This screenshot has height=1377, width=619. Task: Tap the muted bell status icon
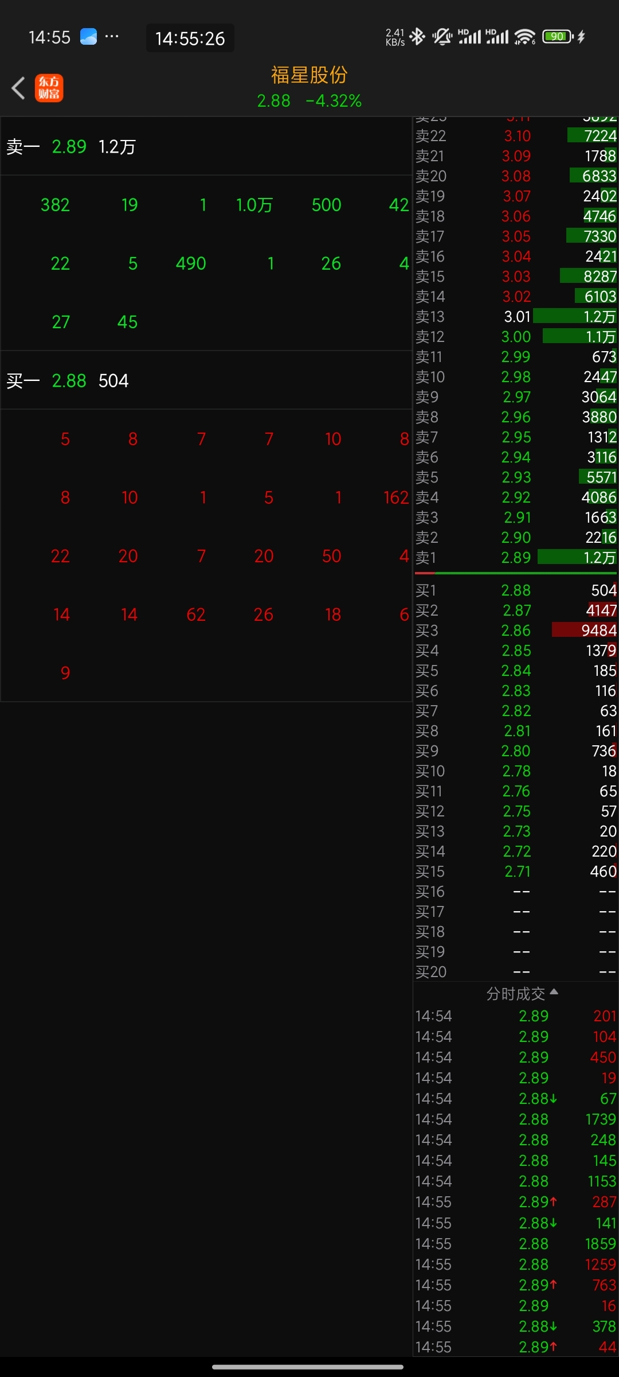pos(442,37)
